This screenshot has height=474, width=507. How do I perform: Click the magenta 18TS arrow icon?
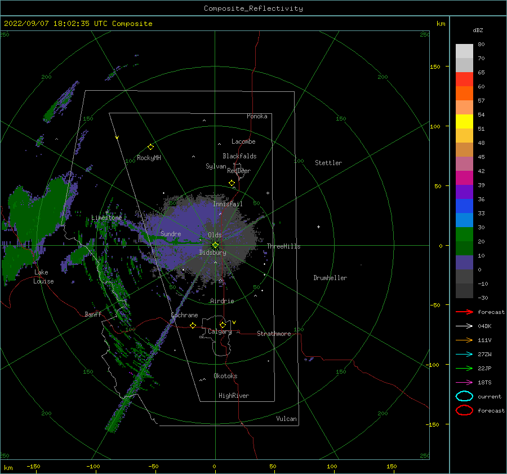464,383
